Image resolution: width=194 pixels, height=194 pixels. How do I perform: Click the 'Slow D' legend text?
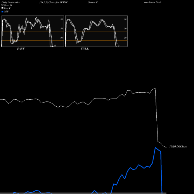pos(8,5)
